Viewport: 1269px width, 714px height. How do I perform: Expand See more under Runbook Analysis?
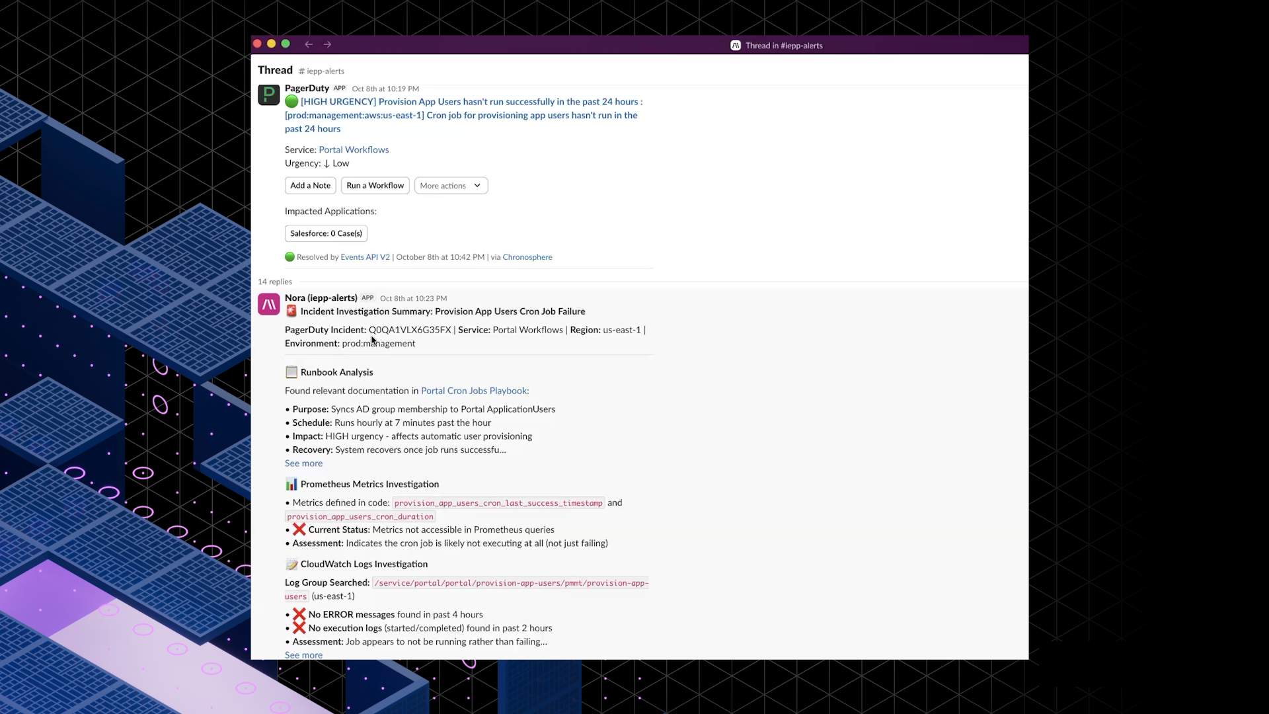[x=303, y=463]
